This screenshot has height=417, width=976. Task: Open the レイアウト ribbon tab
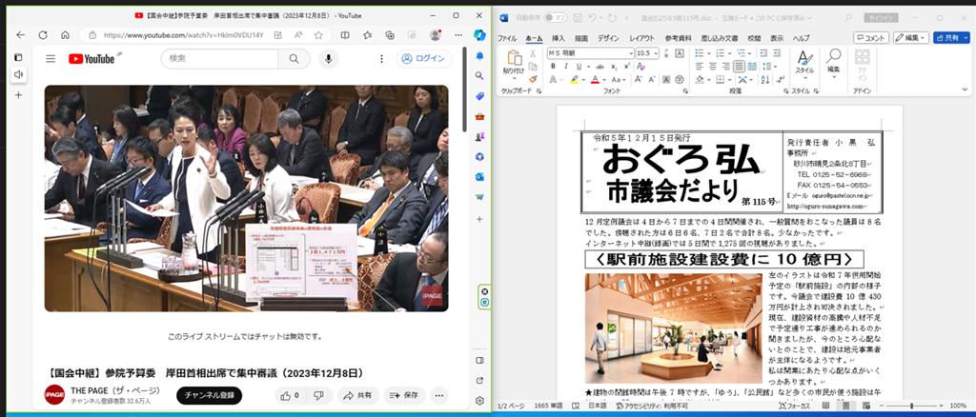click(x=641, y=37)
